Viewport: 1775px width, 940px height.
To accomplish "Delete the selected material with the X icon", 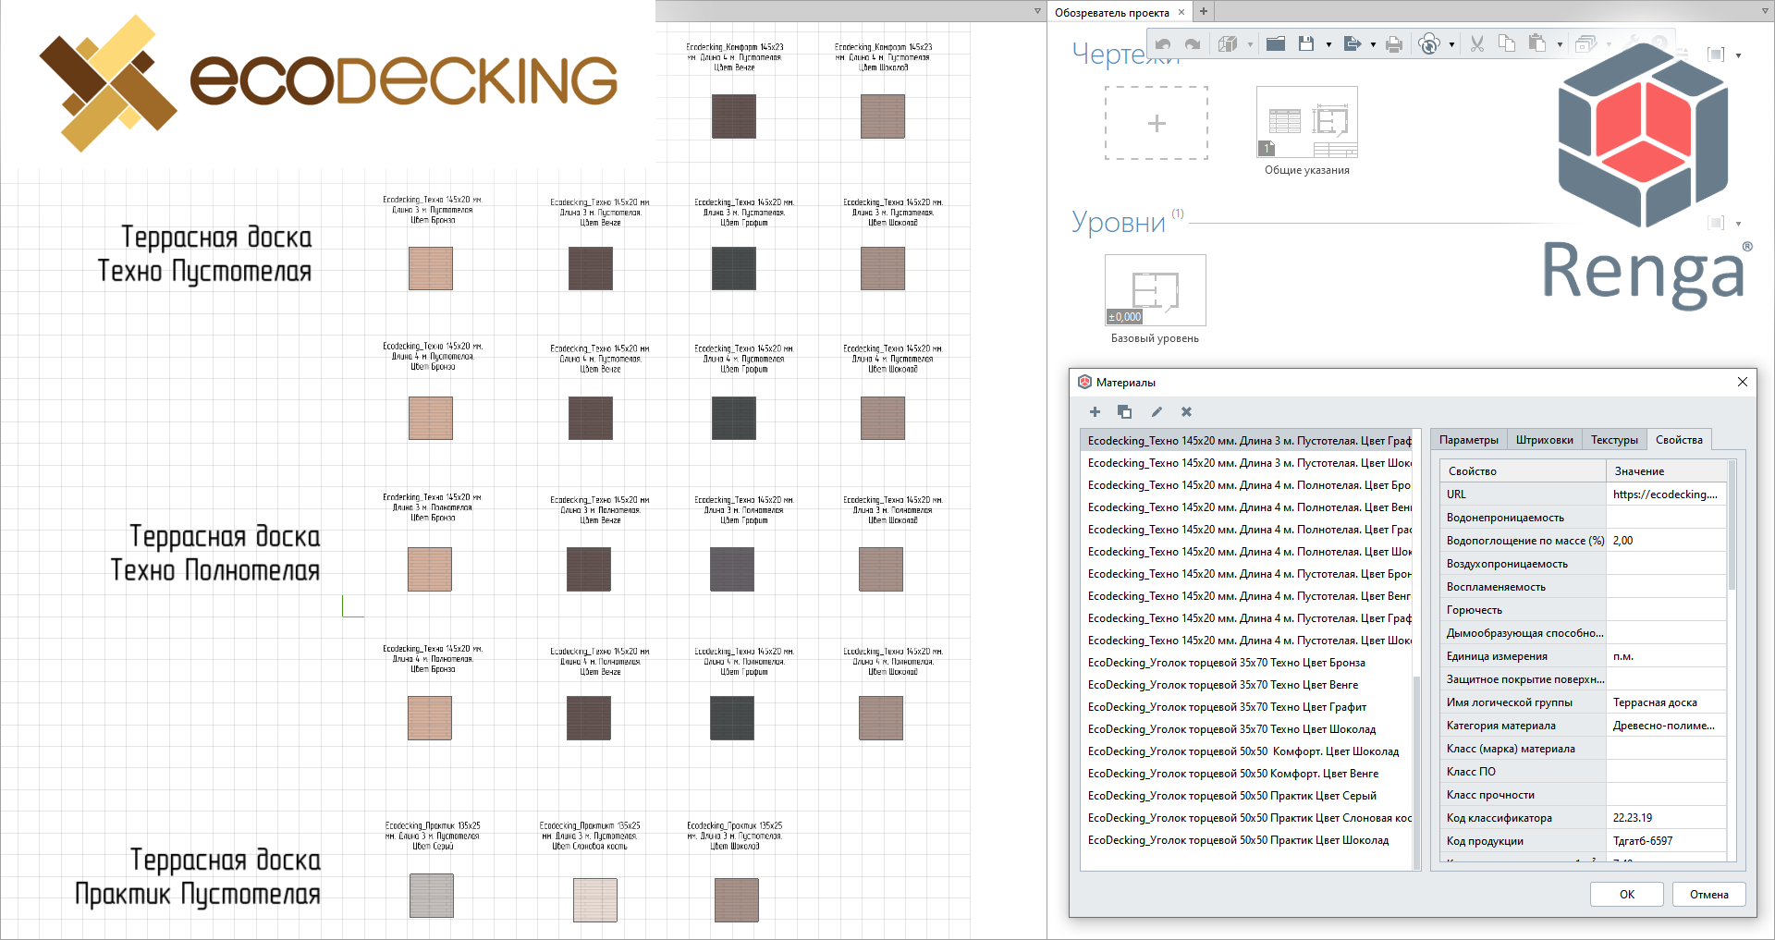I will pyautogui.click(x=1187, y=412).
